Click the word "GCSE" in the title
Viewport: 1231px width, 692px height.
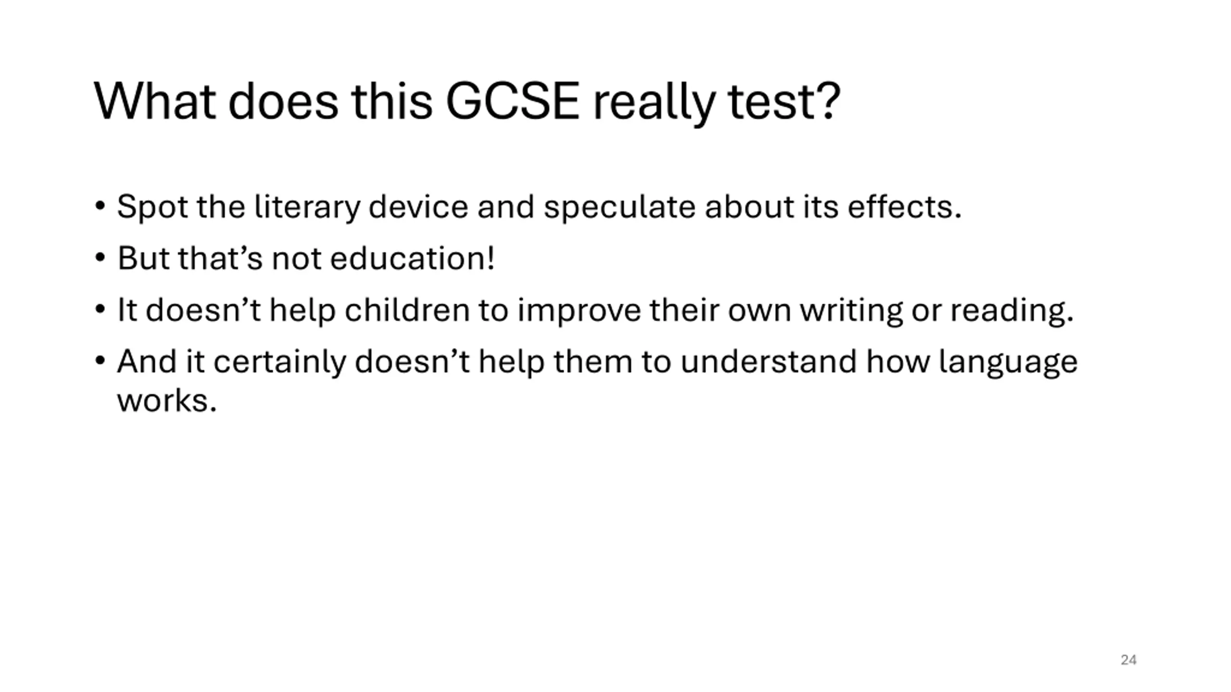(513, 102)
